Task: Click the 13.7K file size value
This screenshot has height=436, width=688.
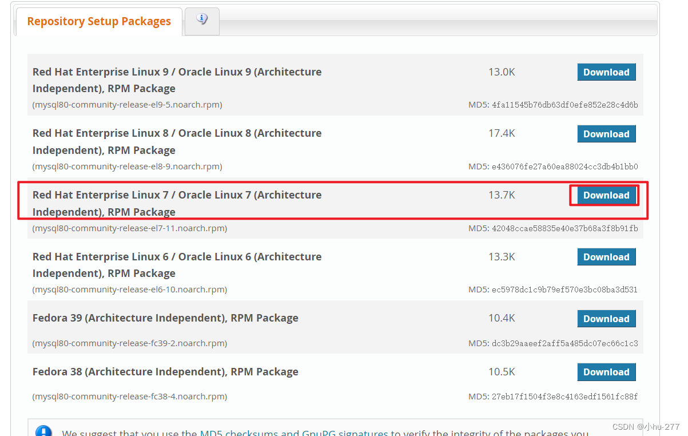Action: (x=502, y=195)
